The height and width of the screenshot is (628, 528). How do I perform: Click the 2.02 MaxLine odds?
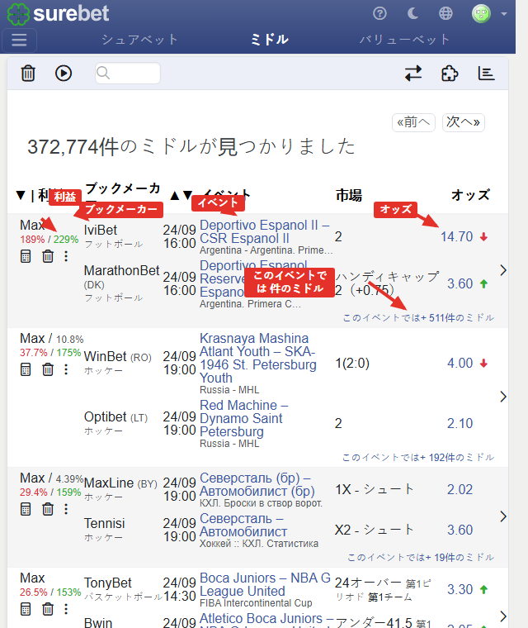coord(460,489)
